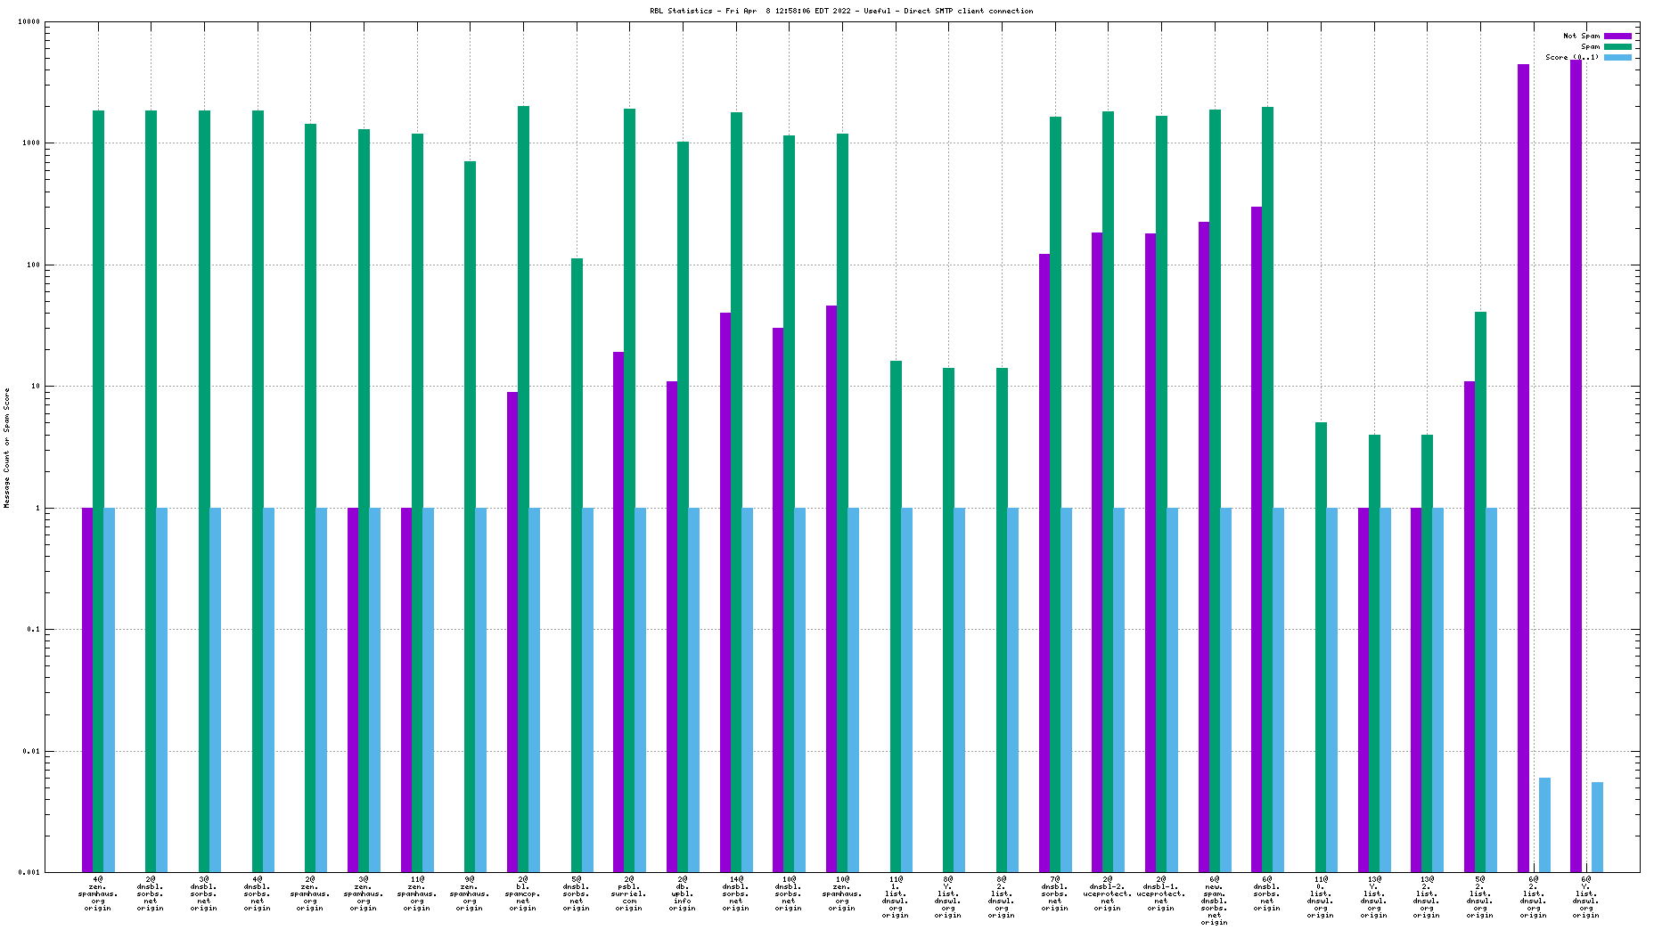Pick the dnsbl-2.uceprotect.net axis label
The image size is (1654, 930).
pos(1108,893)
